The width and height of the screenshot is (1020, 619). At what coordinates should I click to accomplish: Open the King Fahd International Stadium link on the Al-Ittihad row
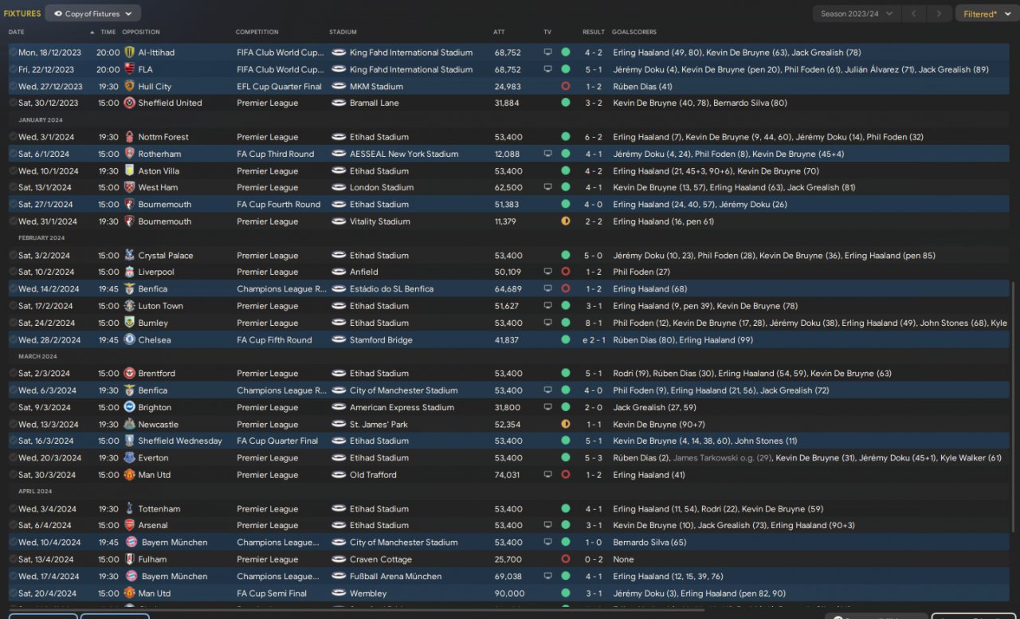point(411,53)
